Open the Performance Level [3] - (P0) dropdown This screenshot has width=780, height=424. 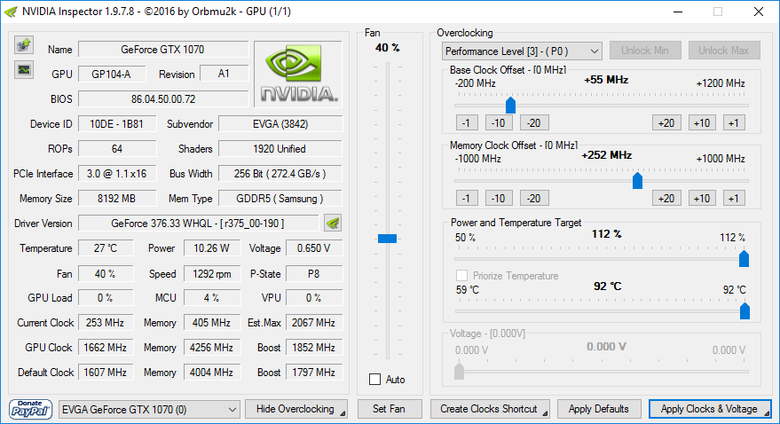click(521, 51)
